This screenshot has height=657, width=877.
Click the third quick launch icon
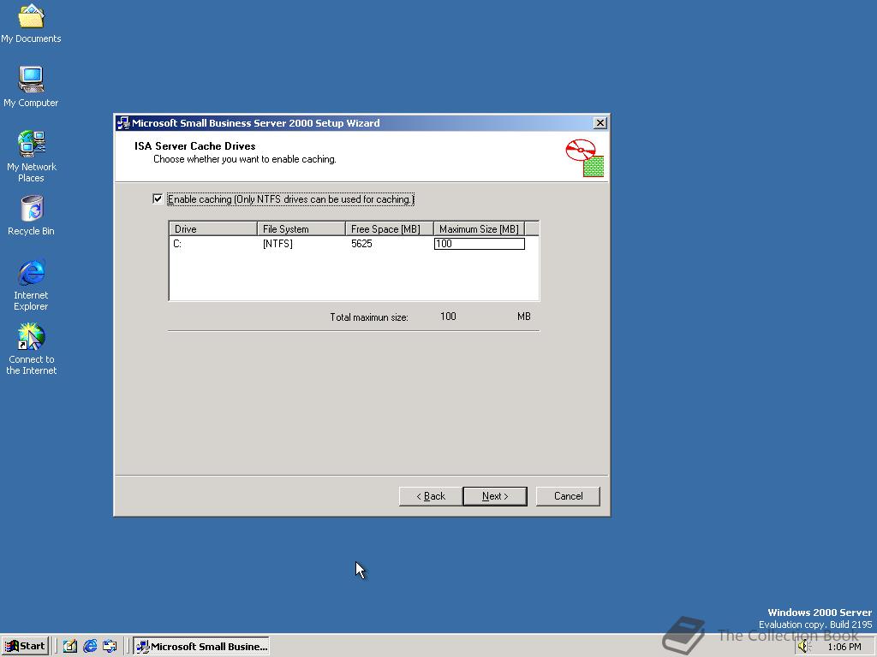[110, 646]
